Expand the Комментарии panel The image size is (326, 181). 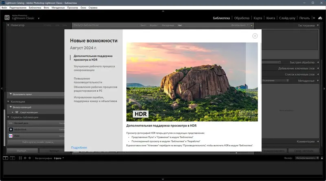click(318, 141)
